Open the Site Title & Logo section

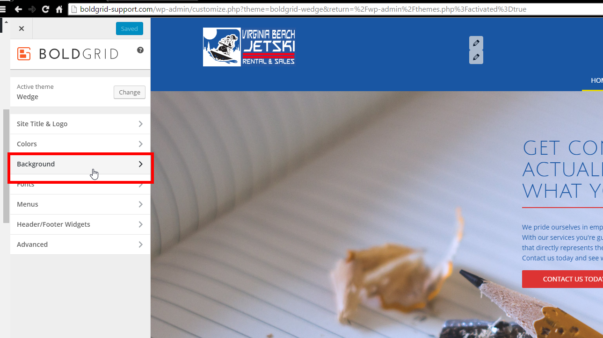pyautogui.click(x=80, y=124)
